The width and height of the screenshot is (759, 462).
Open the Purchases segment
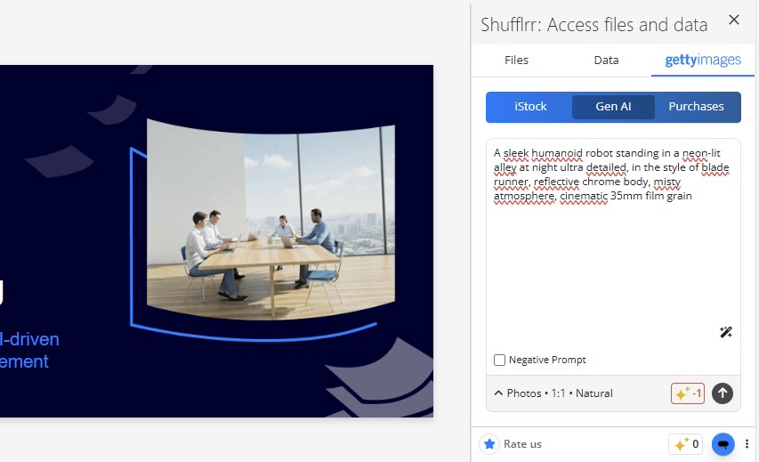696,107
